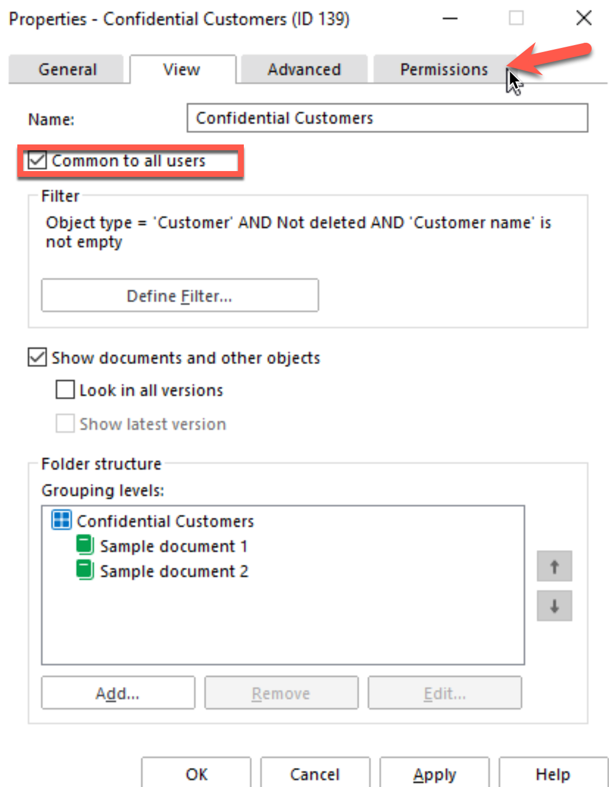Confirm with the OK button
609x787 pixels.
196,774
